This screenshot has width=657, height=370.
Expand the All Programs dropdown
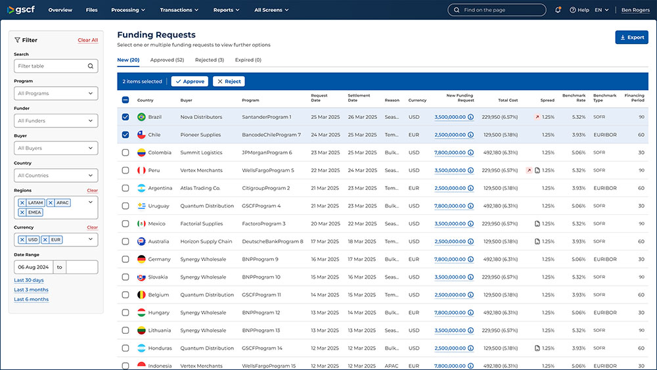[x=56, y=93]
